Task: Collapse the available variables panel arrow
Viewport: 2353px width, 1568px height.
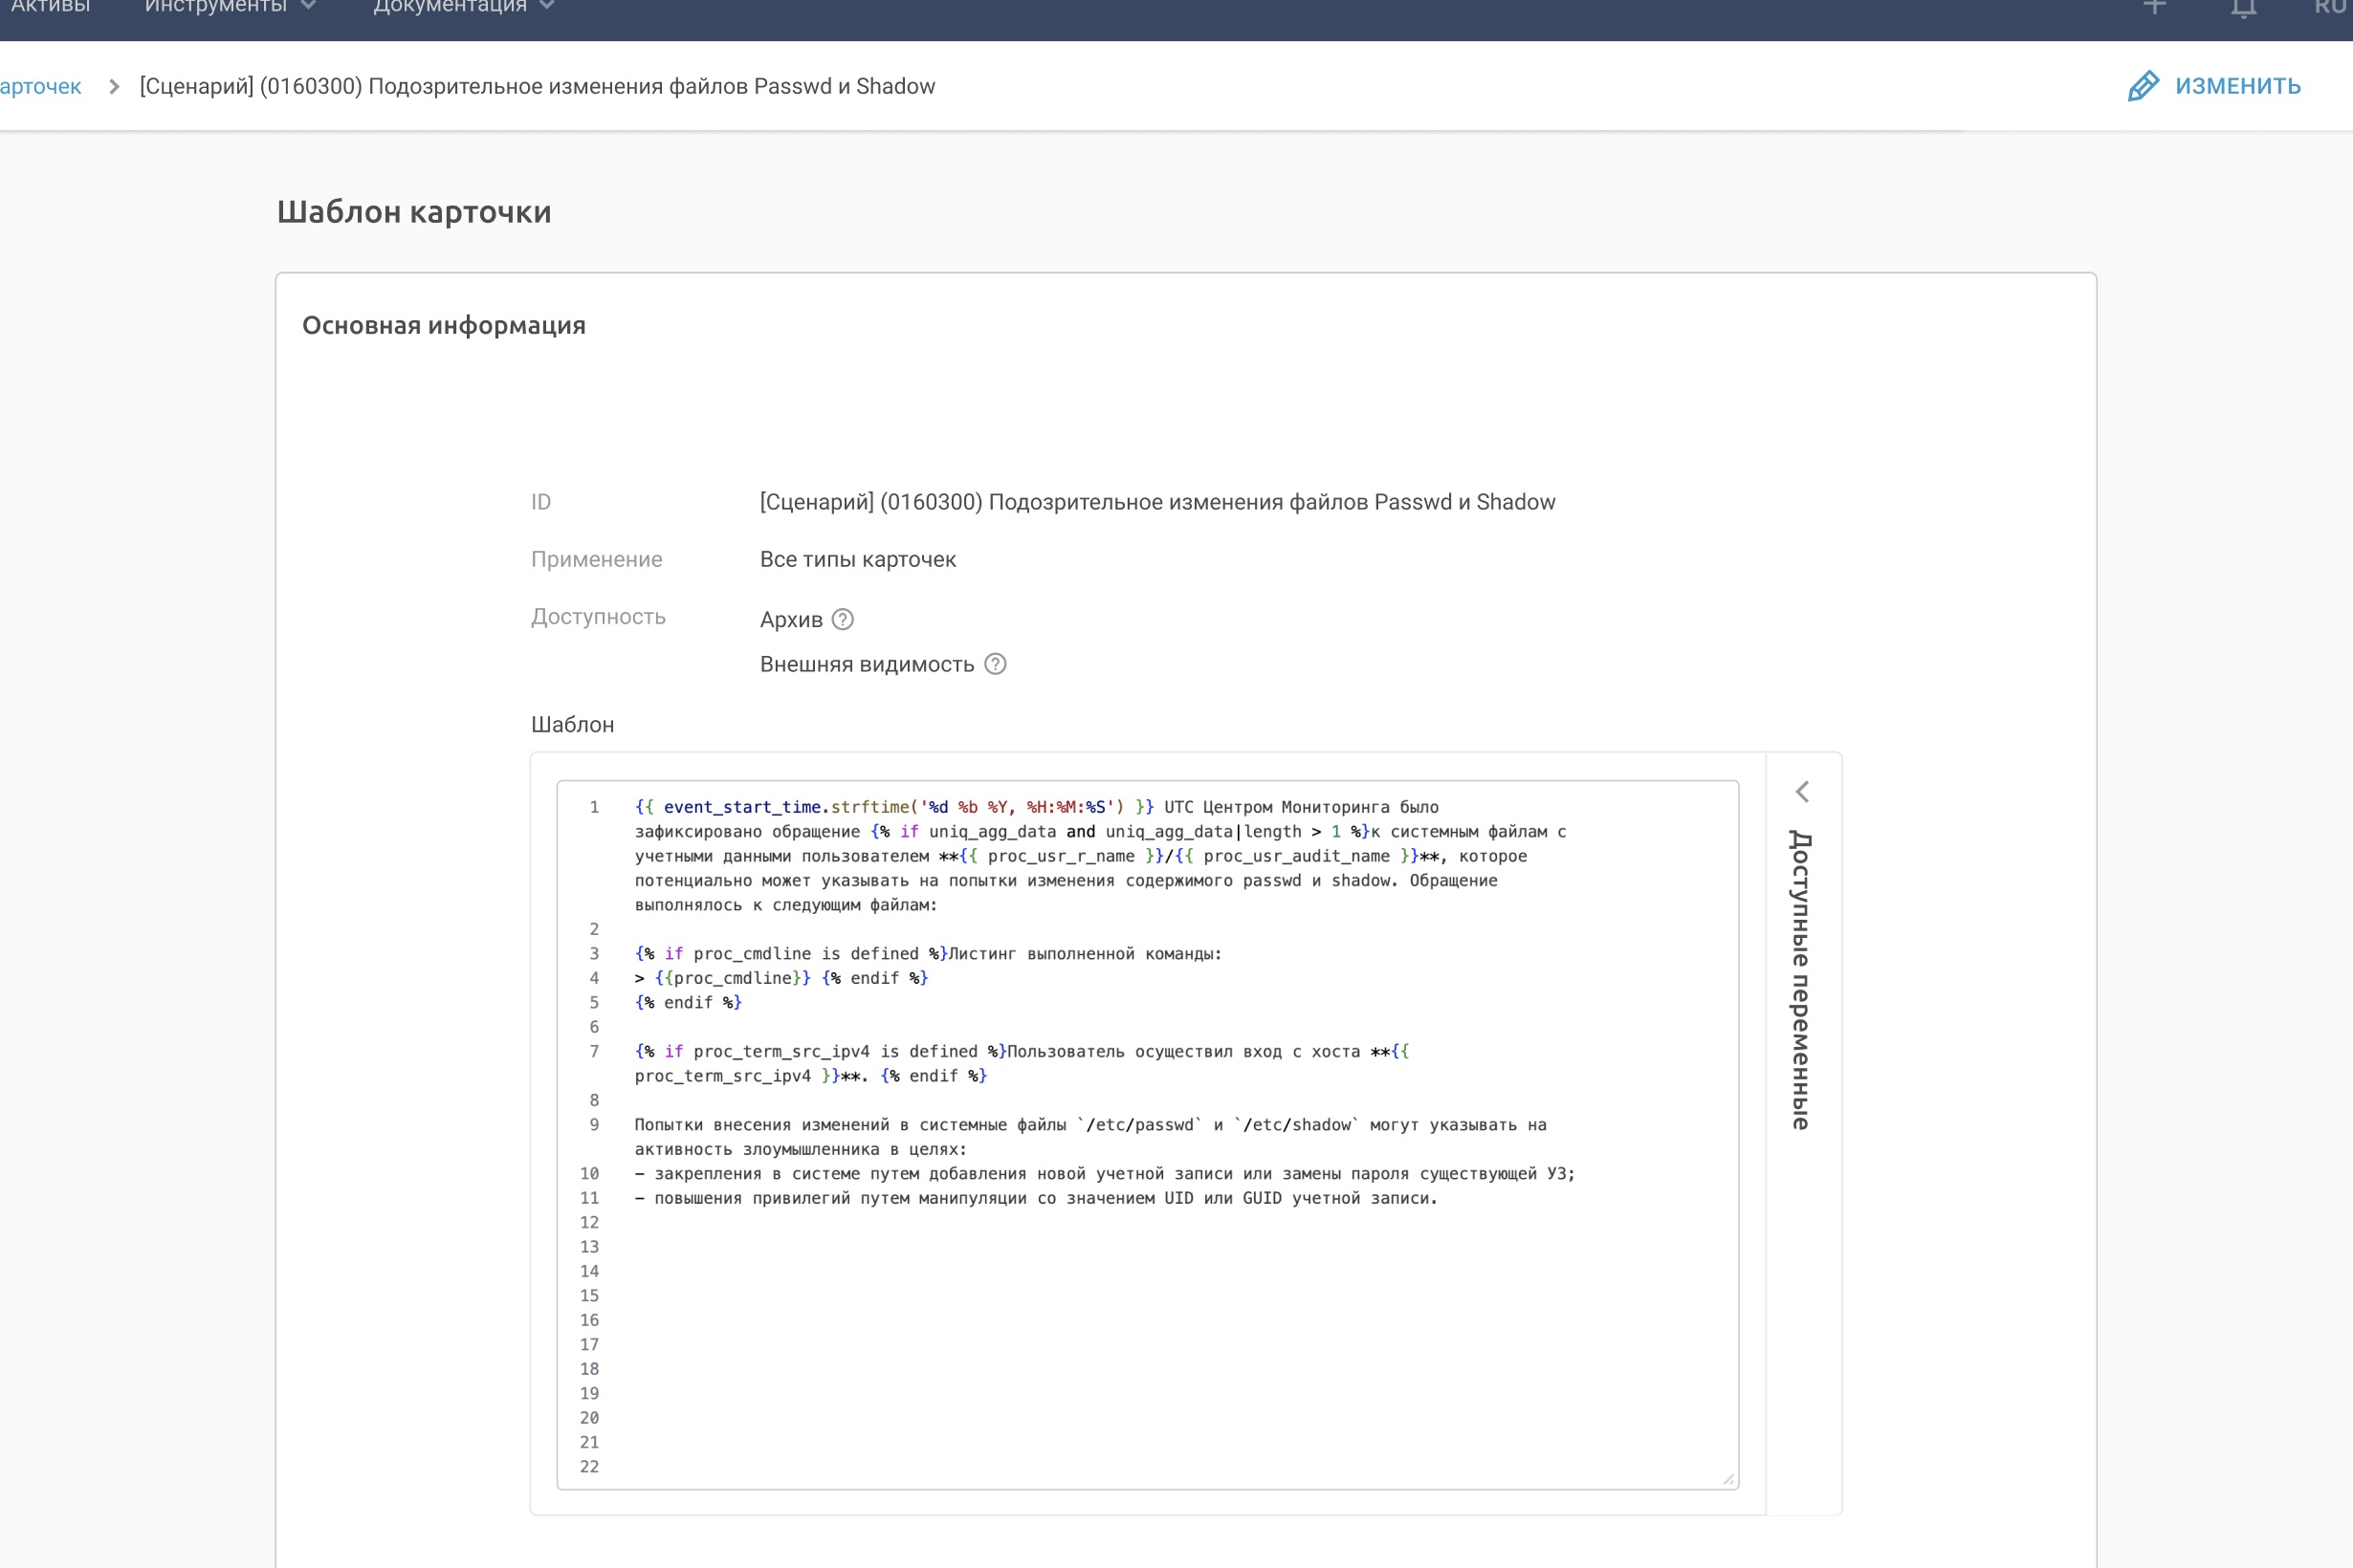Action: 1802,792
